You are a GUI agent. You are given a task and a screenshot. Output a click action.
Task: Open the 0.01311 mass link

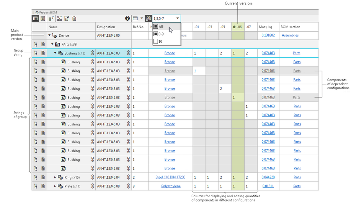click(268, 186)
